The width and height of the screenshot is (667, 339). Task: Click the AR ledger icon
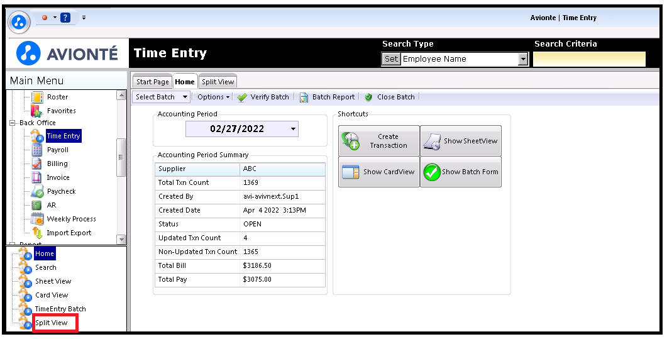[37, 205]
